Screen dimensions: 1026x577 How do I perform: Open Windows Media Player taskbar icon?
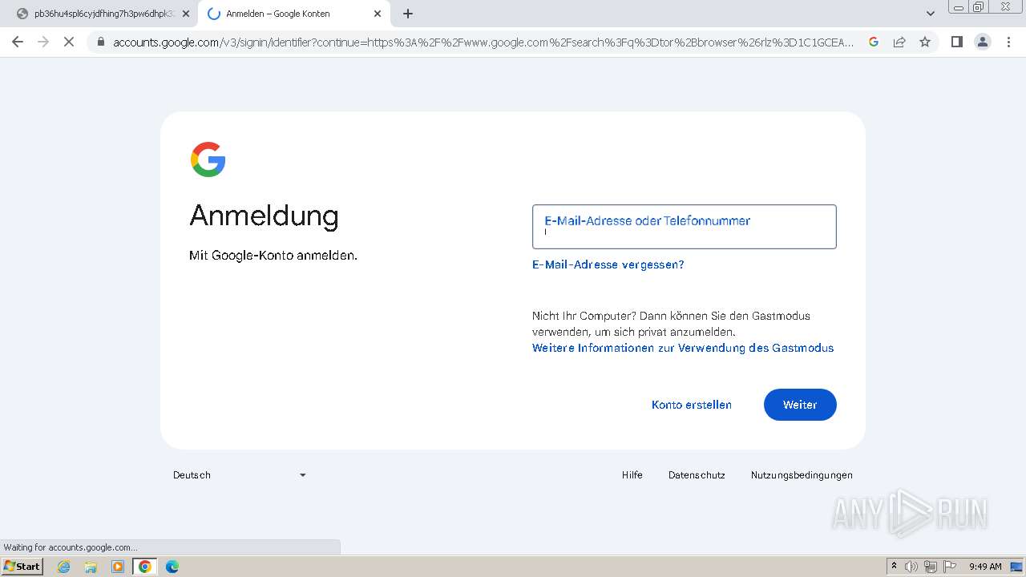click(118, 567)
